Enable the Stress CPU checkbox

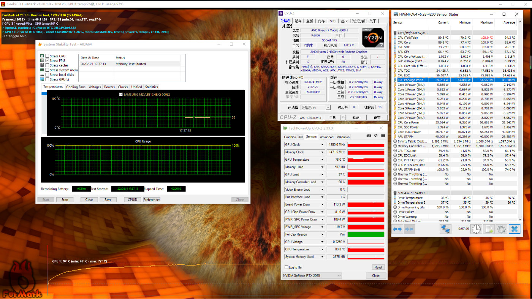(x=47, y=56)
